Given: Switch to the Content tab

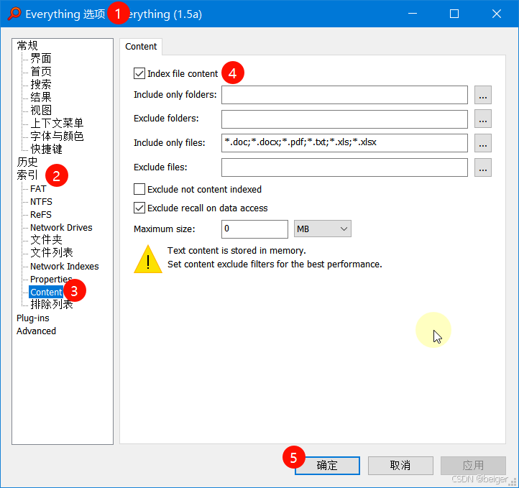Looking at the screenshot, I should 141,46.
